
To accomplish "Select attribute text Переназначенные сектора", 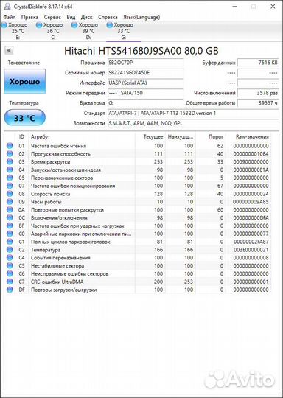I will [x=62, y=178].
